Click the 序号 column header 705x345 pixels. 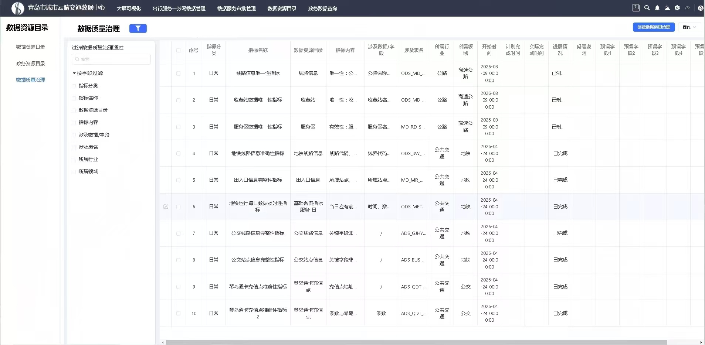194,50
